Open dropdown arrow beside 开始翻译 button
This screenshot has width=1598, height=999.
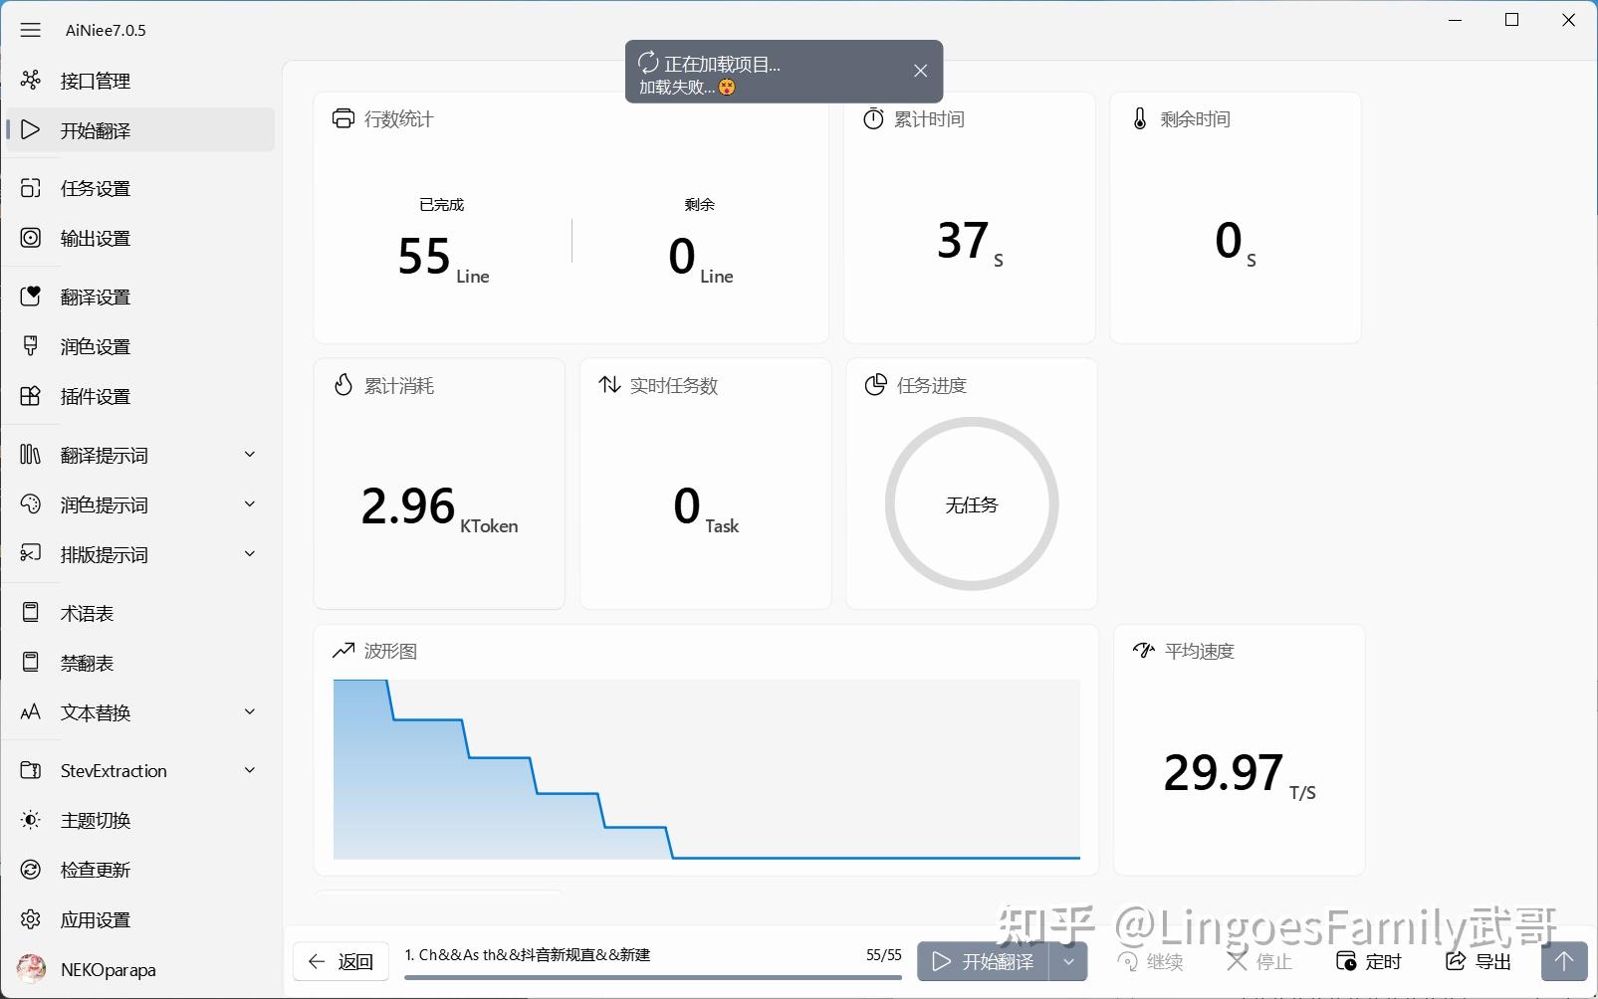coord(1068,961)
